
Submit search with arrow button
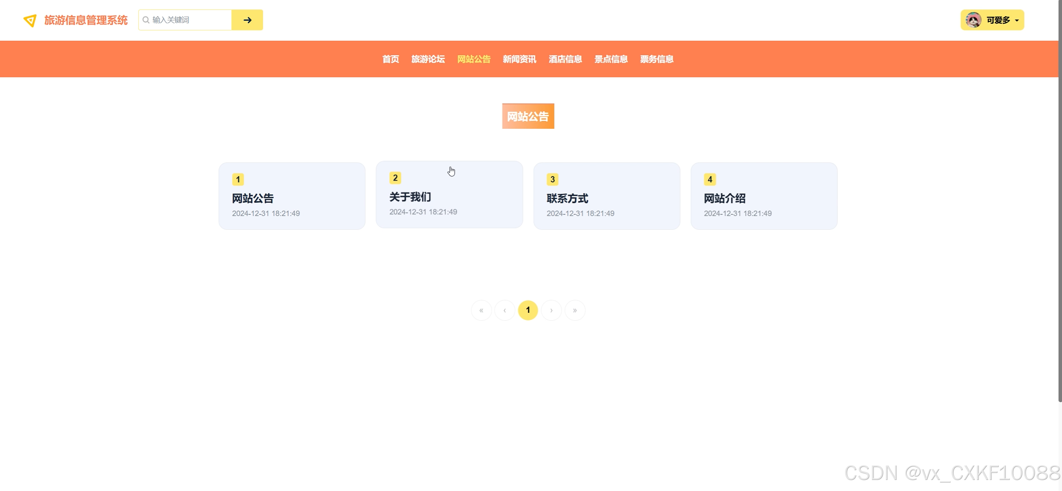point(247,20)
